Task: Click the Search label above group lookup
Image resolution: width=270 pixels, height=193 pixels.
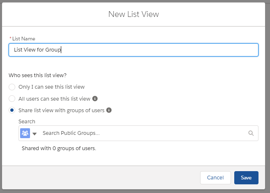Action: [27, 122]
